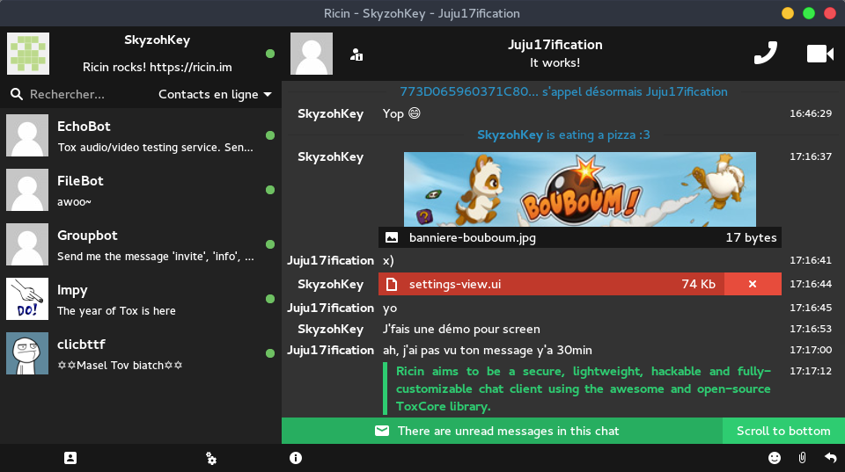Screen dimensions: 845x472
Task: Open the EchoBot conversation
Action: [x=141, y=135]
